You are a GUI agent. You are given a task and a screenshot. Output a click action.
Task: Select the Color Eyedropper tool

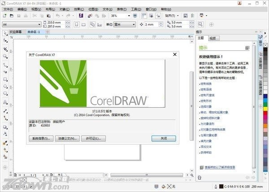click(x=5, y=143)
